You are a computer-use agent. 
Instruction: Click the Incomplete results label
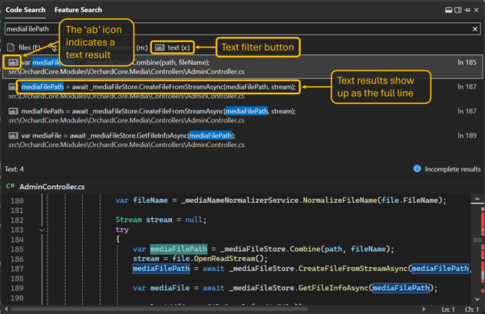coord(452,168)
